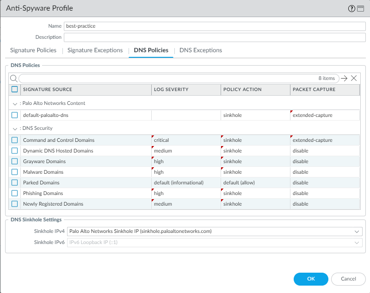370x293 pixels.
Task: Open the DNS Exceptions tab
Action: (x=201, y=50)
